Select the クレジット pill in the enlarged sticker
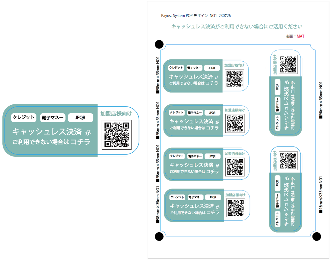331x260 pixels. 24,118
